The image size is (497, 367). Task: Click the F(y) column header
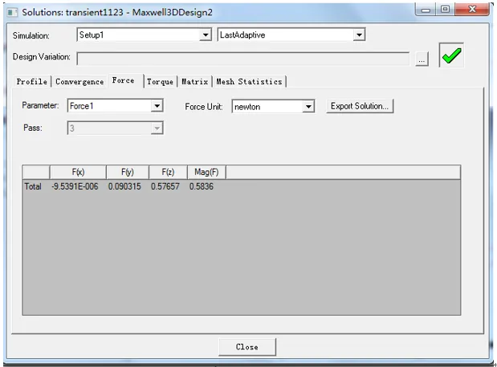click(x=128, y=172)
